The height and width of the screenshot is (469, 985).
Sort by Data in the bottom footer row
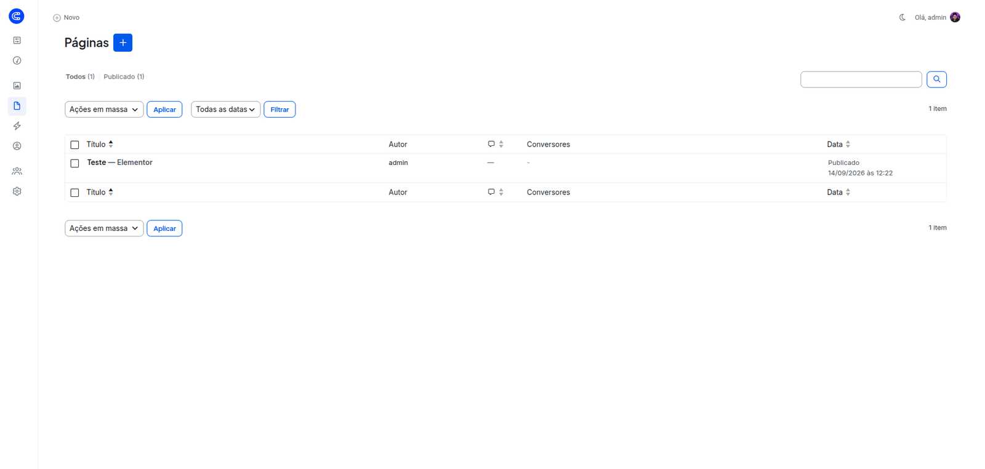click(838, 192)
